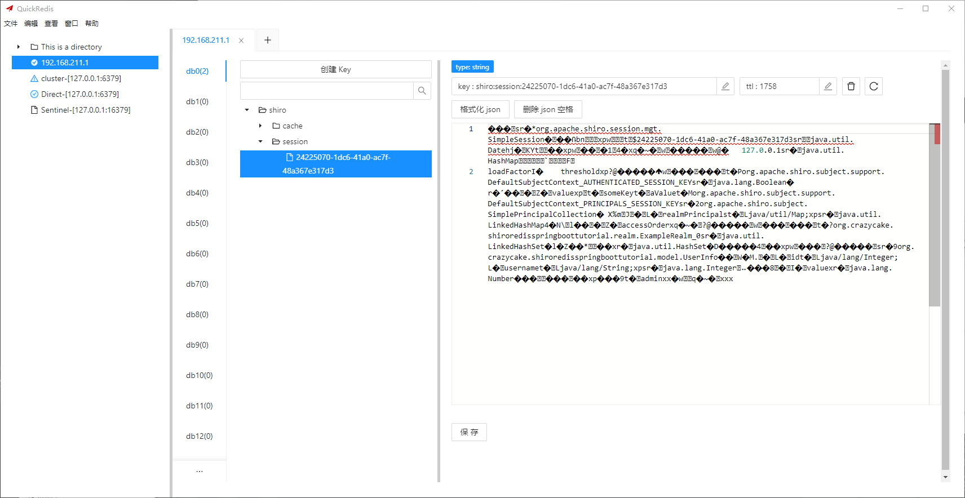
Task: Open the 文件 menu
Action: (11, 23)
